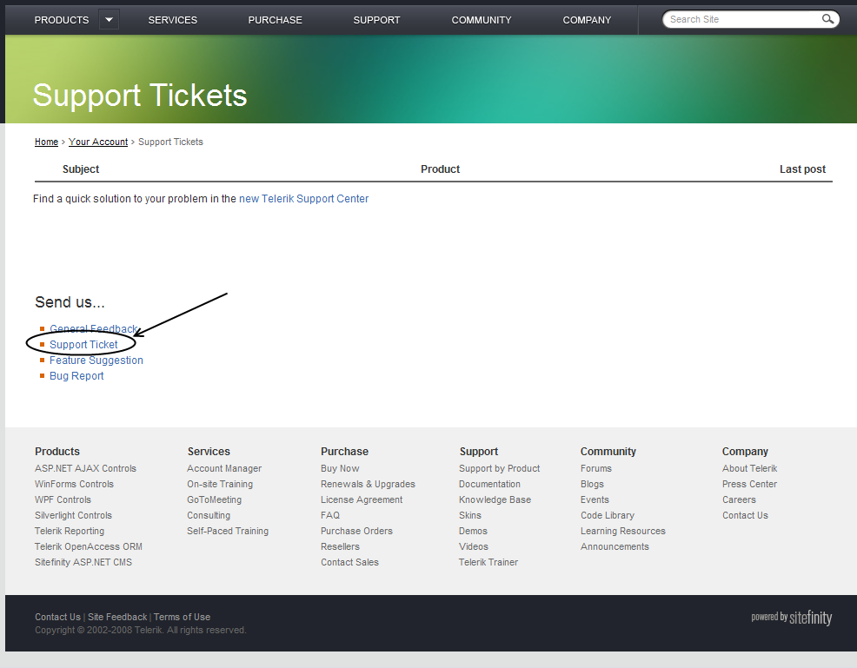Viewport: 857px width, 668px height.
Task: Open Careers footer link
Action: pos(740,499)
